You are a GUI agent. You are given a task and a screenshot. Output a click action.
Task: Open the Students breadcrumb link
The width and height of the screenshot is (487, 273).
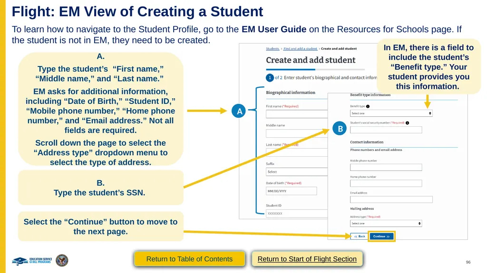tap(273, 49)
